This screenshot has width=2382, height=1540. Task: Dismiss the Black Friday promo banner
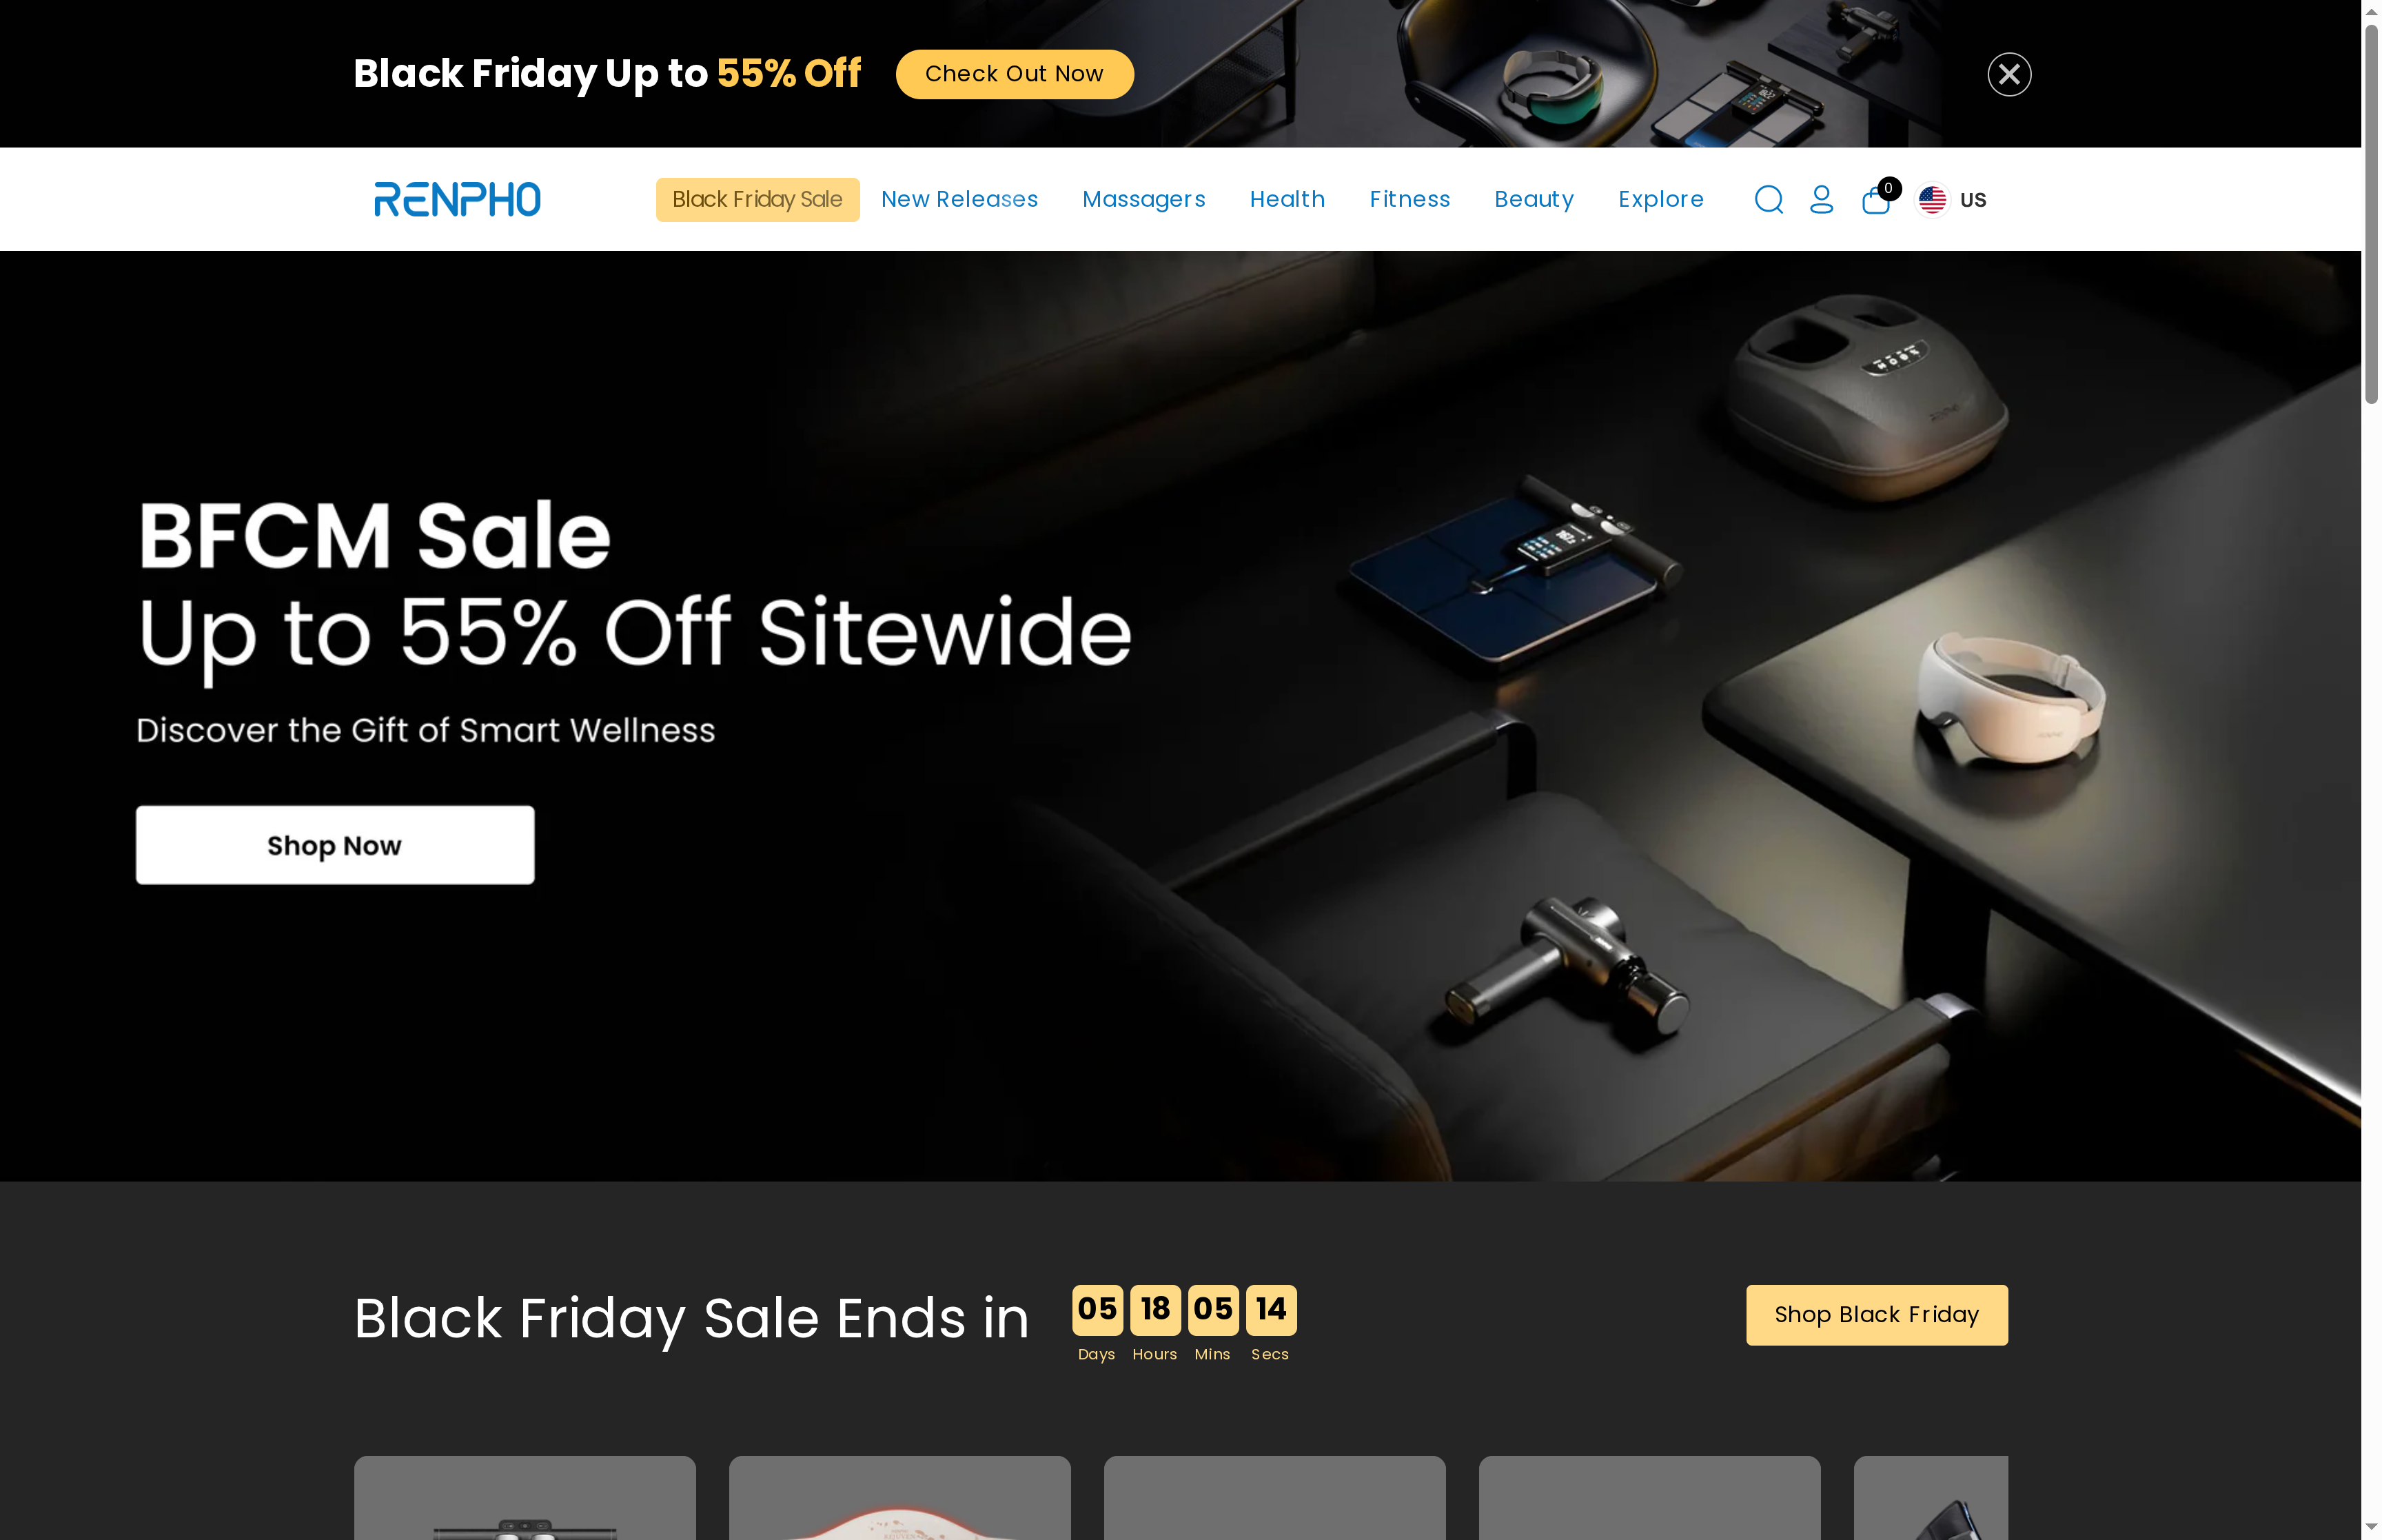tap(2009, 74)
